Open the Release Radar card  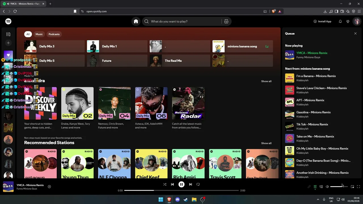pyautogui.click(x=188, y=108)
